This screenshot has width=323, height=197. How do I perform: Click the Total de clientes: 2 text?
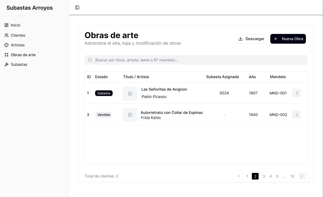(101, 176)
